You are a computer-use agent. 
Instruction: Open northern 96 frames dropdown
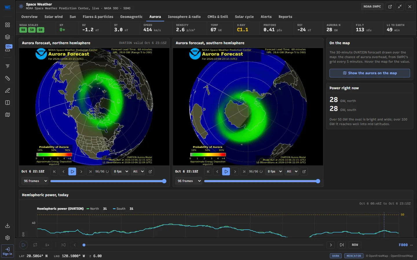[x=35, y=181]
